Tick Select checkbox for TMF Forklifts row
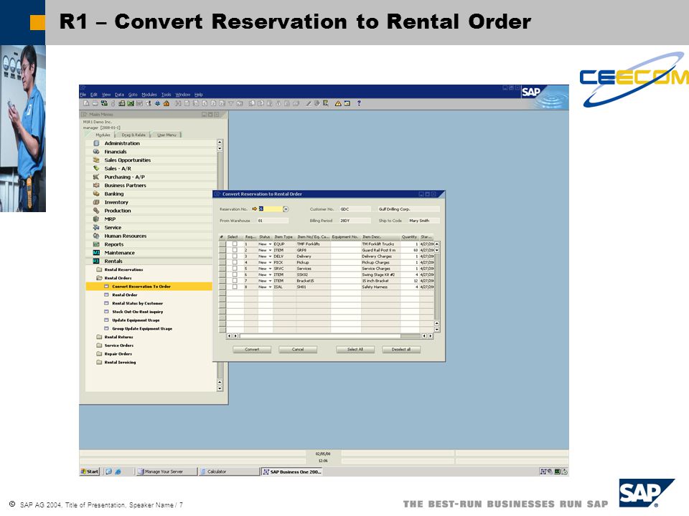This screenshot has height=516, width=689. point(235,244)
